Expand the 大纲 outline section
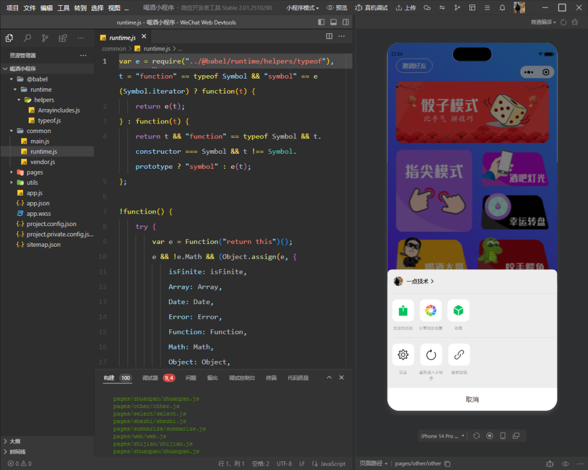This screenshot has width=588, height=470. point(5,441)
